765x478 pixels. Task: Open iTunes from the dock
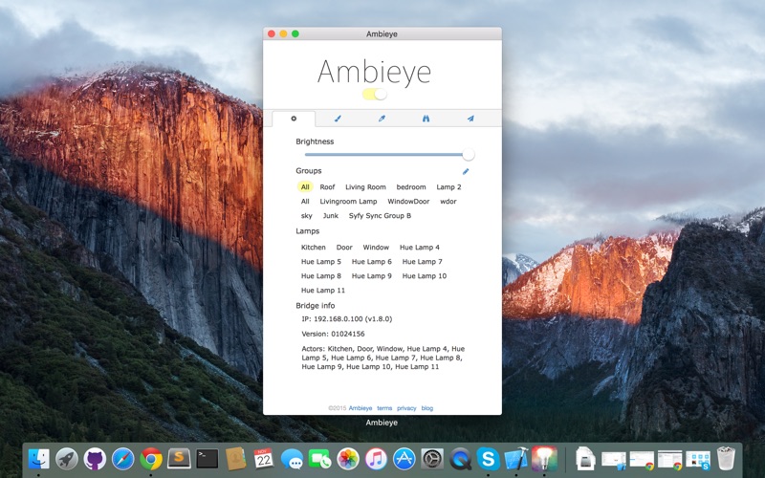click(x=376, y=459)
